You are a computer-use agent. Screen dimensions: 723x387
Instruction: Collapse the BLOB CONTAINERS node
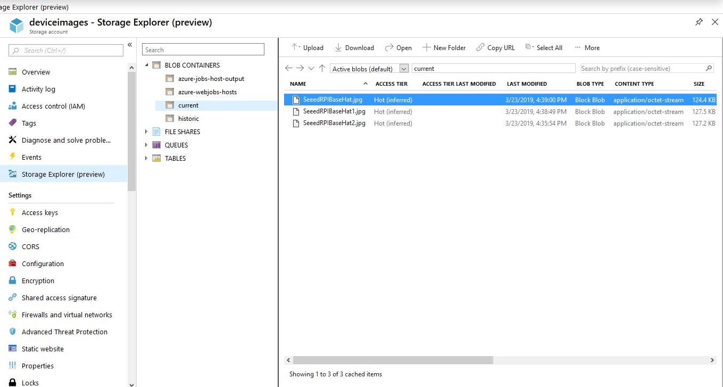tap(147, 65)
